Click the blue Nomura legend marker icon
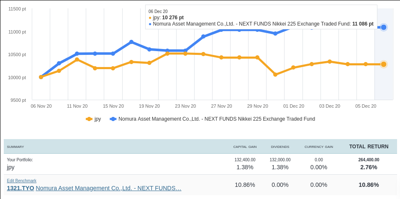The height and width of the screenshot is (199, 400). pyautogui.click(x=113, y=119)
